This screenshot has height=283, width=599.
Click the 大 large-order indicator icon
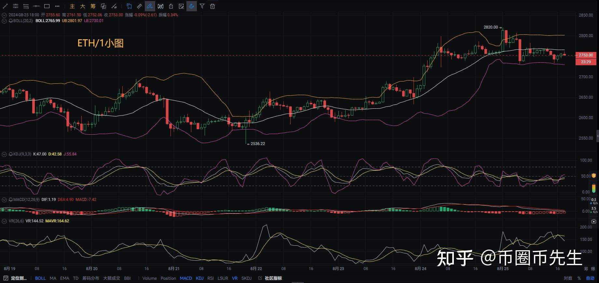click(83, 6)
